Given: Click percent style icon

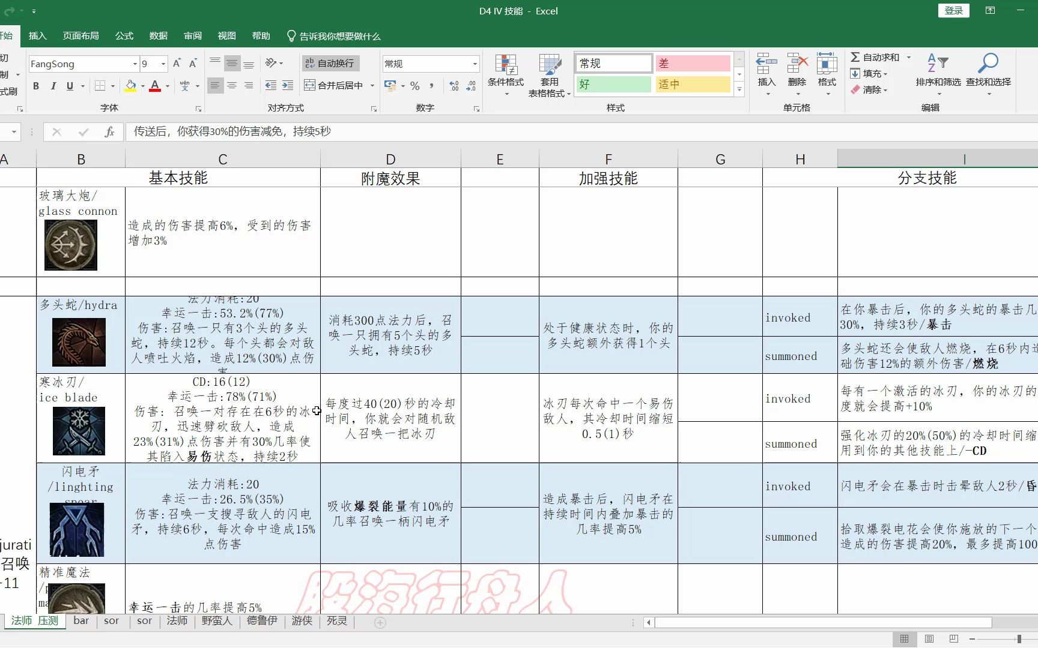Looking at the screenshot, I should (x=414, y=86).
